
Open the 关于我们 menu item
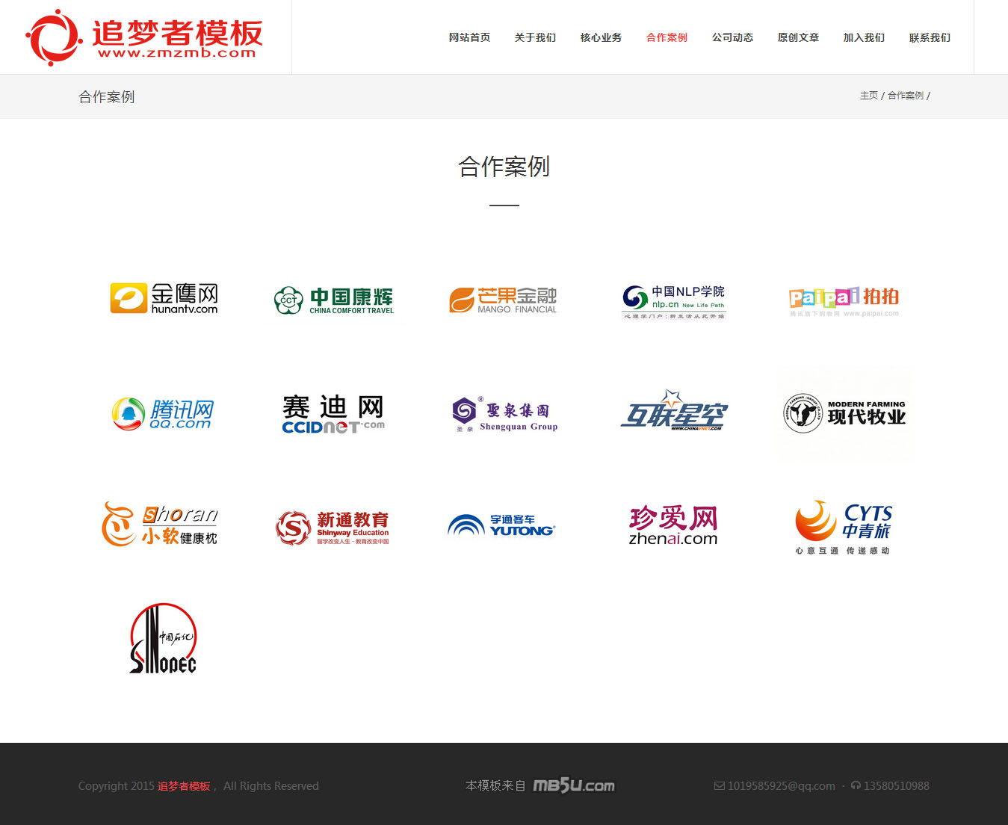[x=535, y=37]
